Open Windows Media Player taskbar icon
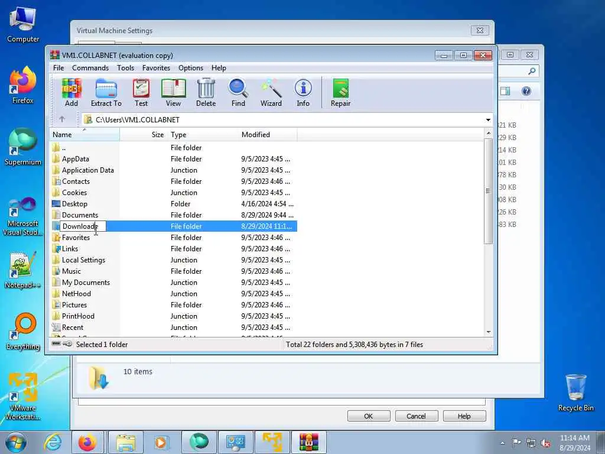This screenshot has height=454, width=605. pos(162,442)
